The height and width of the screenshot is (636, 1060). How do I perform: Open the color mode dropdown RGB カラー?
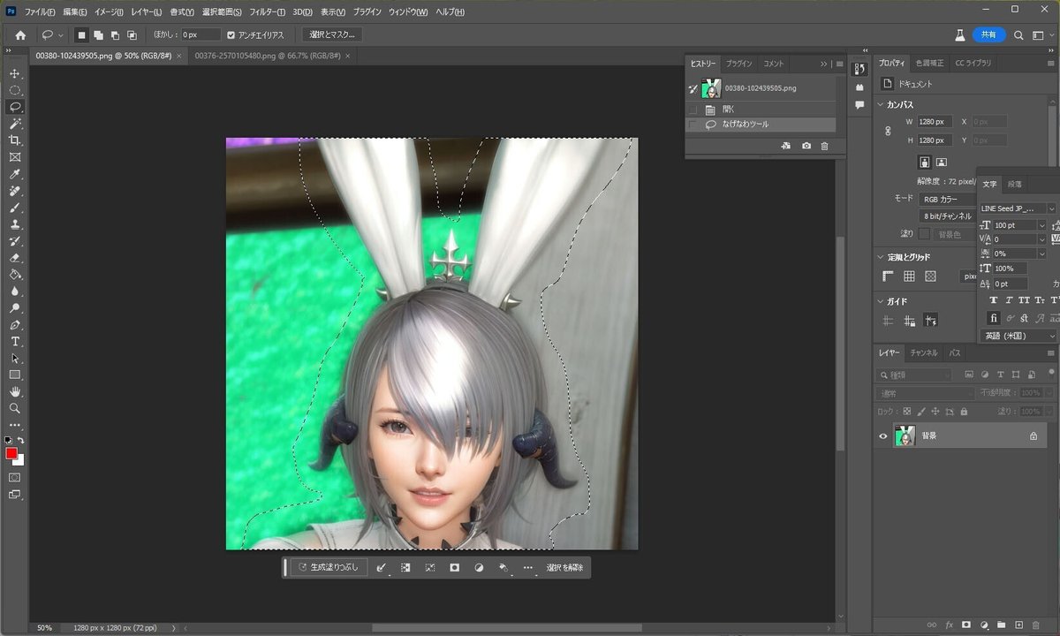click(948, 200)
